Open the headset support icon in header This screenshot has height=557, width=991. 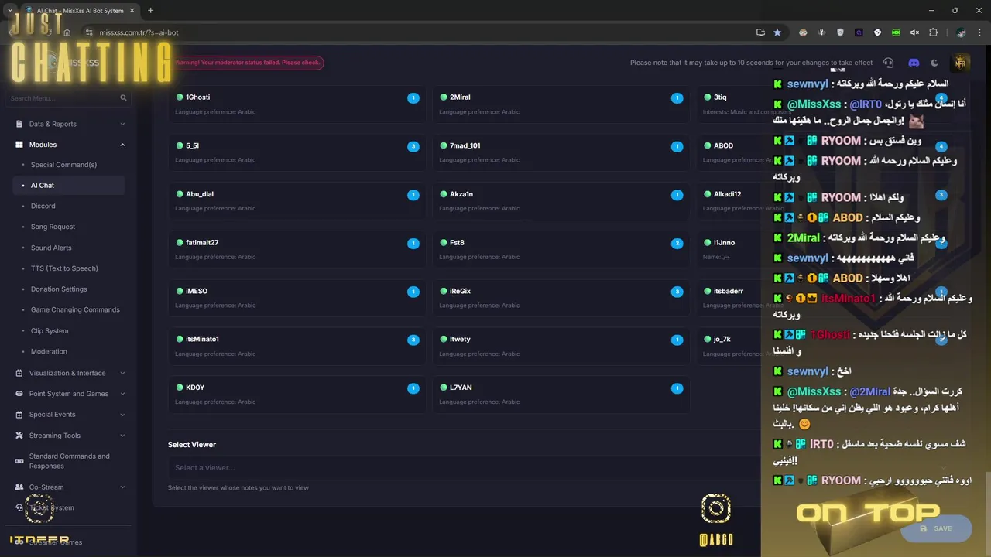click(888, 63)
